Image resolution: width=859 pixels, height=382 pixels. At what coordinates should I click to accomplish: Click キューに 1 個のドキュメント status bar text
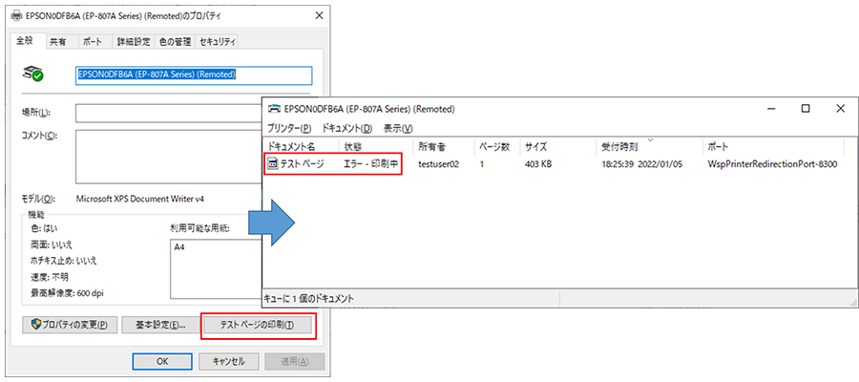310,299
